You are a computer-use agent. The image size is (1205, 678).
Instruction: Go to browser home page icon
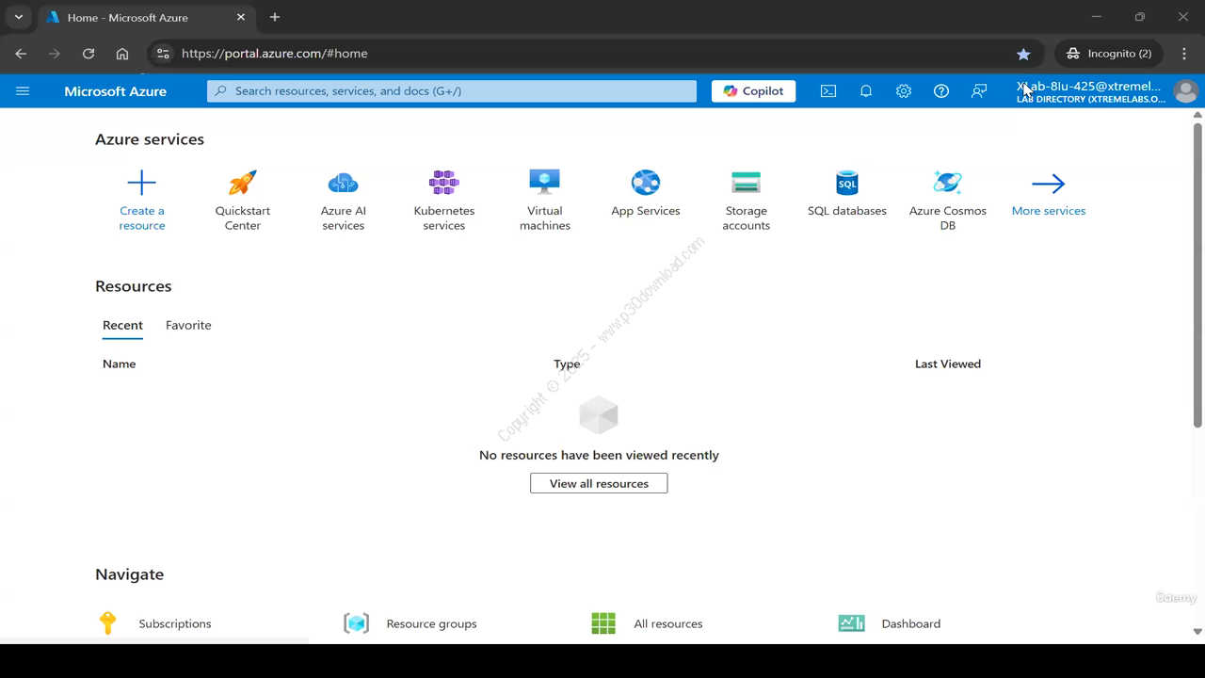[122, 54]
